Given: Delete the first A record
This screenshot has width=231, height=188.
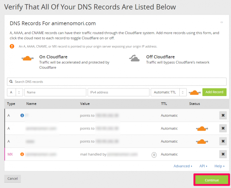Looking at the screenshot, I should (223, 115).
